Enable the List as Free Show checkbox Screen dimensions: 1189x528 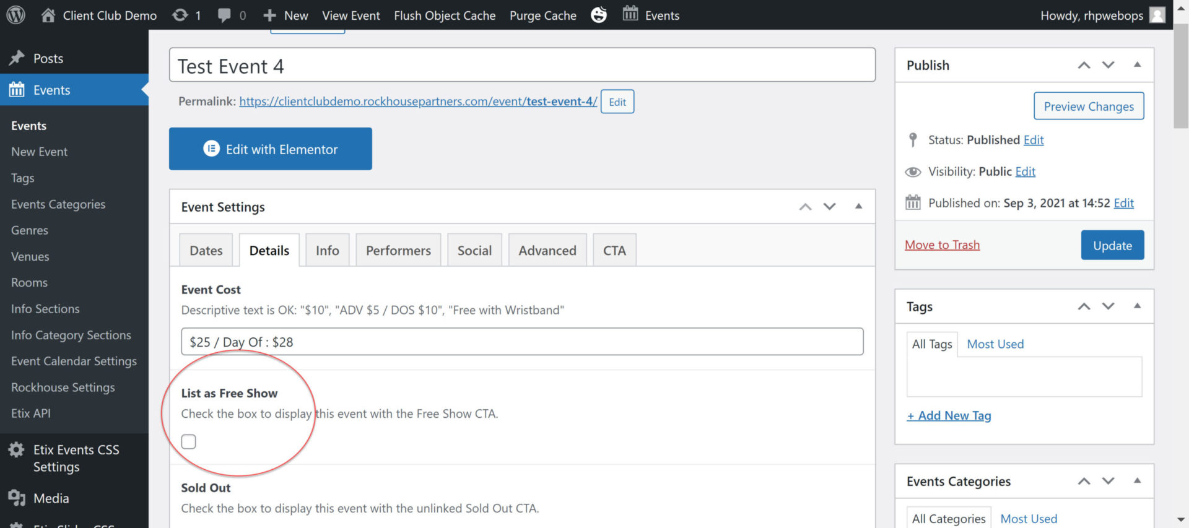pyautogui.click(x=189, y=441)
